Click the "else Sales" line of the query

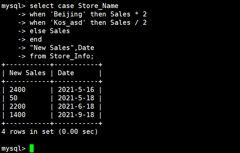point(49,31)
